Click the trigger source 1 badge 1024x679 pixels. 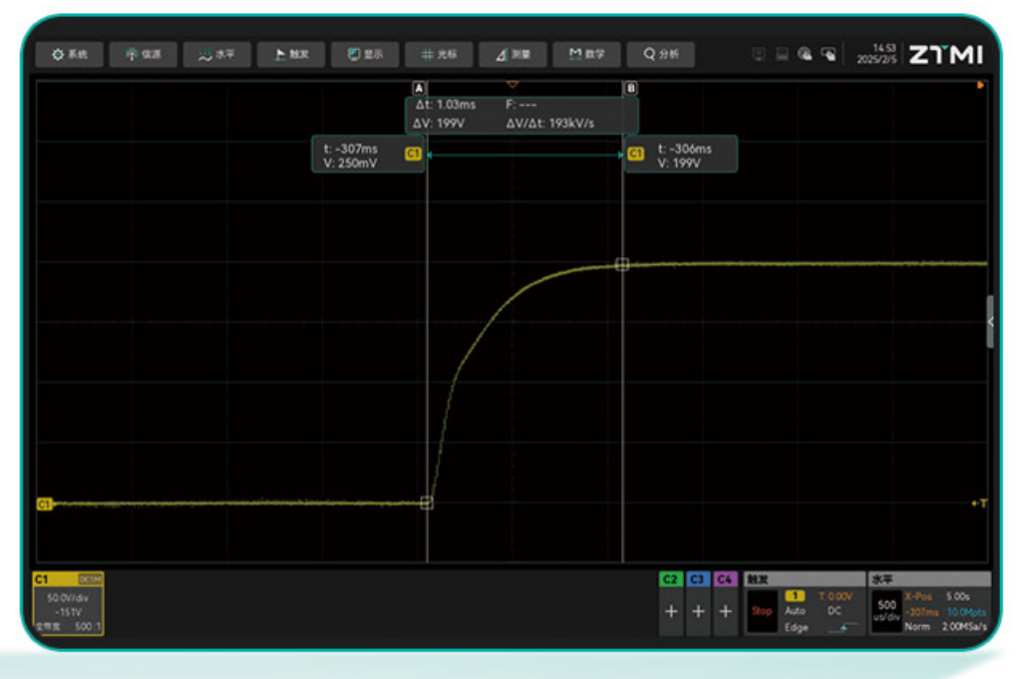pos(795,596)
